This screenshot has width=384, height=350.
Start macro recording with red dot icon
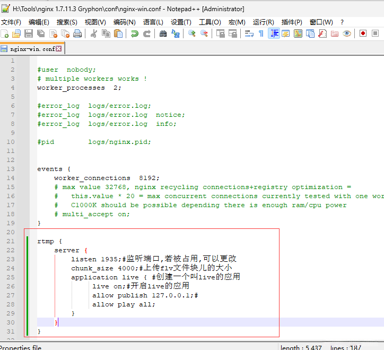point(363,33)
